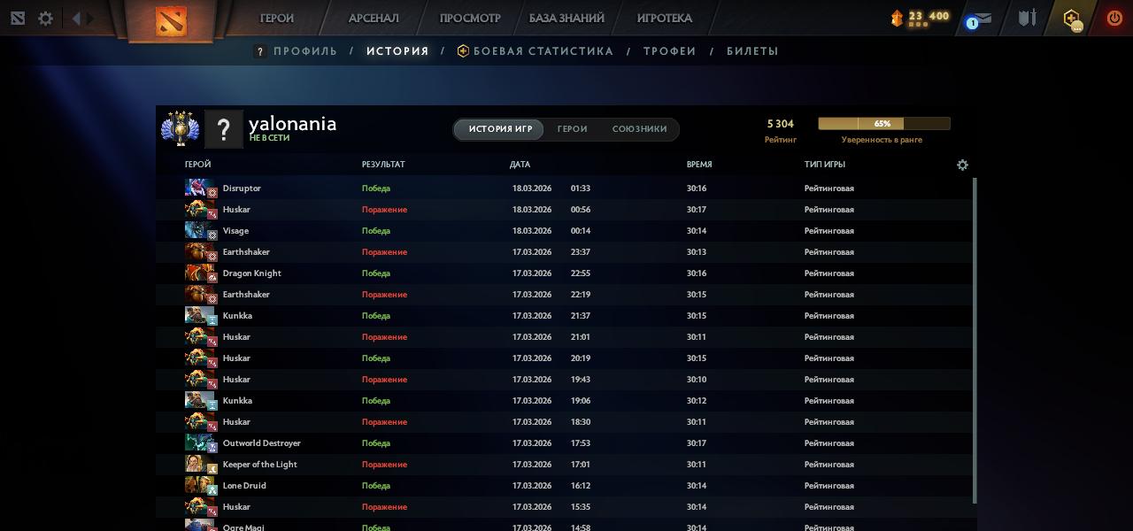This screenshot has width=1133, height=531.
Task: Click the back navigation arrow
Action: (x=75, y=18)
